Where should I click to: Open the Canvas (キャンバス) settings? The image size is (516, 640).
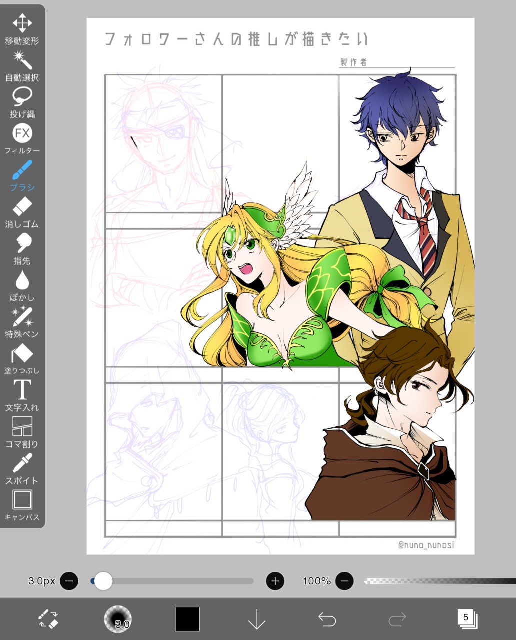click(x=22, y=505)
